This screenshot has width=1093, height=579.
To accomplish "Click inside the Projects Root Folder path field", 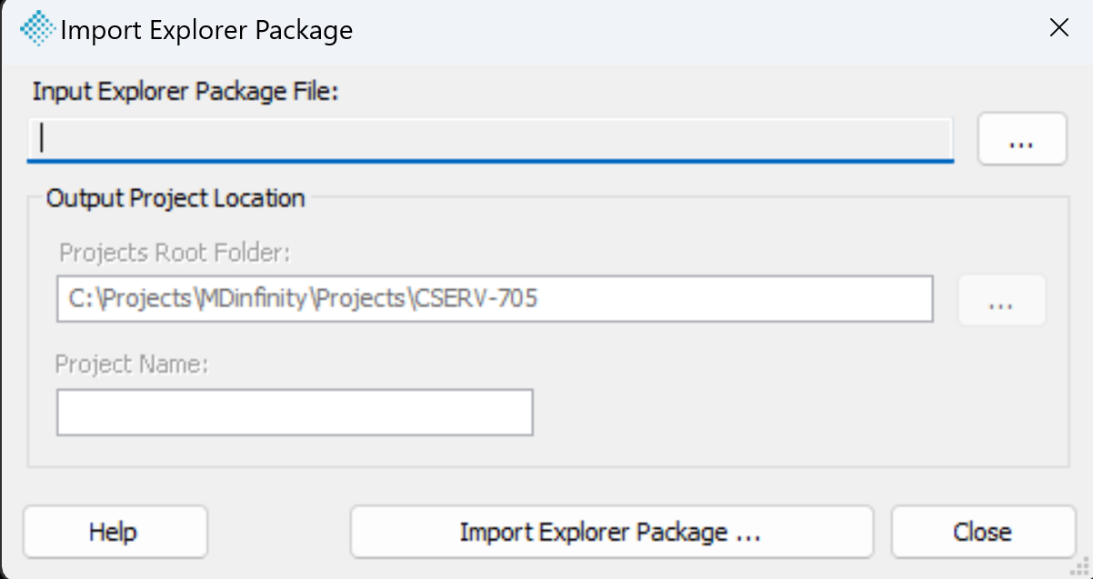I will (495, 299).
